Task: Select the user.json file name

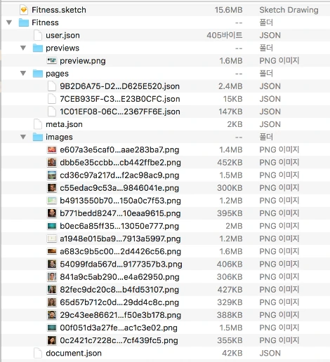Action: coord(62,35)
